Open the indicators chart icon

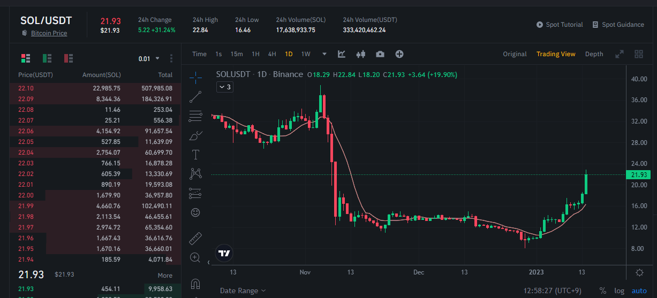pos(342,54)
